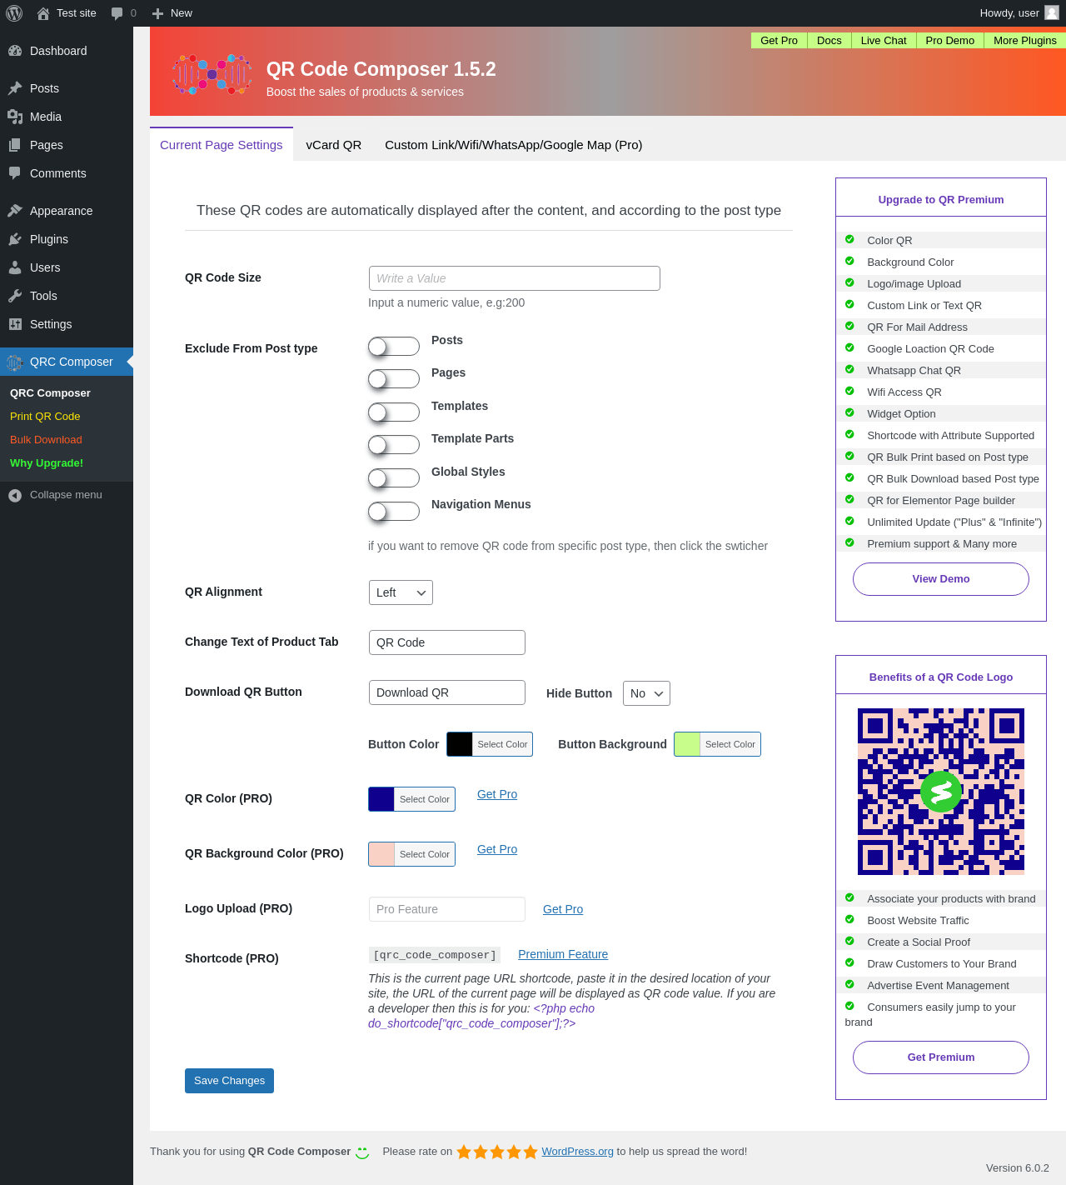
Task: Click the QRC Composer menu icon
Action: click(15, 362)
